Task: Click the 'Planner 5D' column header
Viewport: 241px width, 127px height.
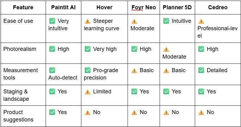Action: tap(177, 7)
